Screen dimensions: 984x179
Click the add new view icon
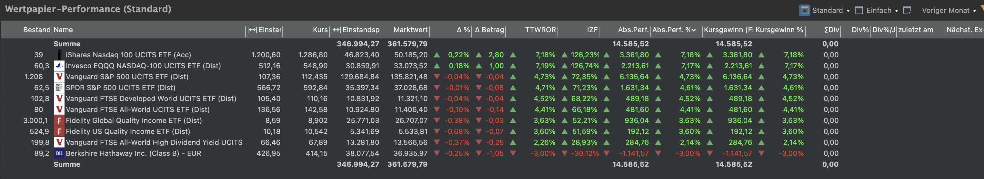click(907, 10)
